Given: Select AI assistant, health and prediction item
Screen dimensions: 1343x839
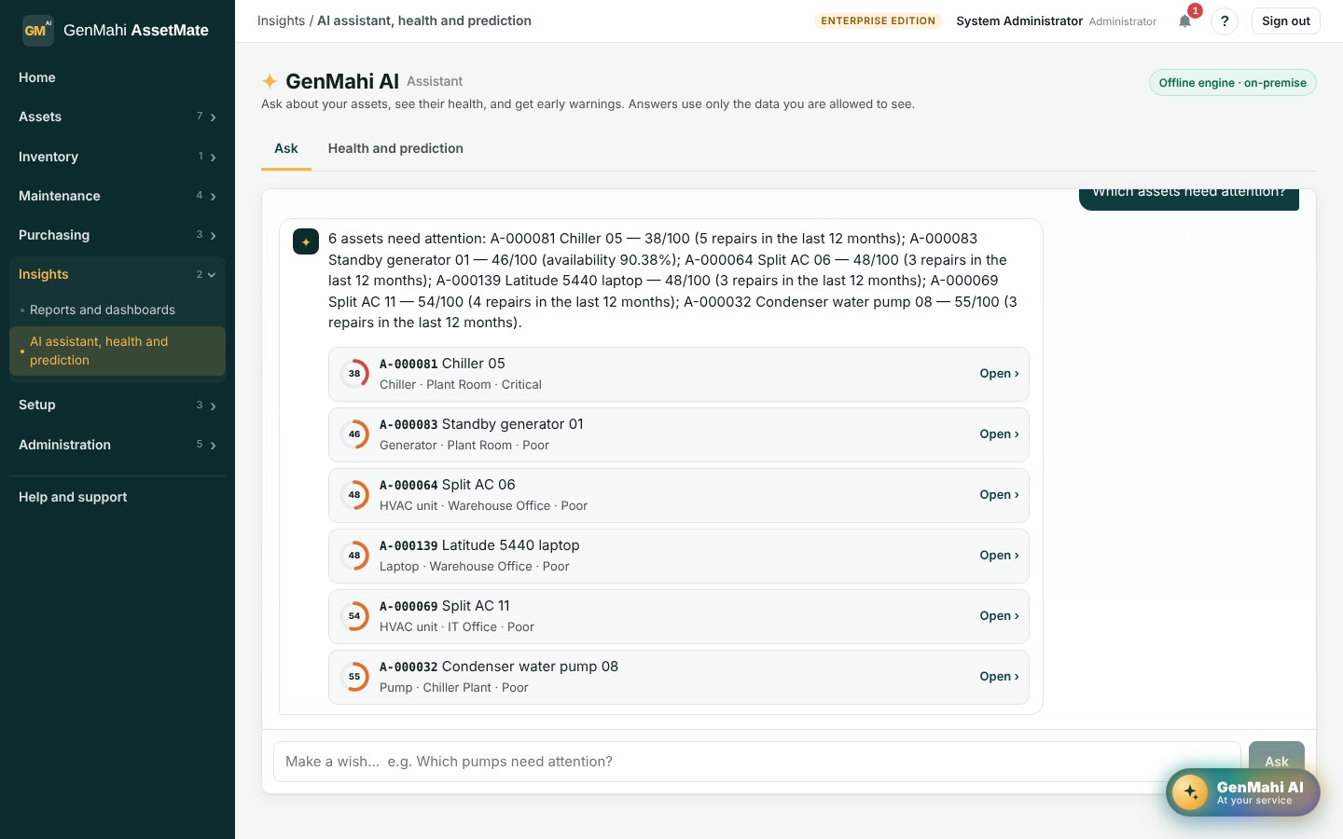Looking at the screenshot, I should [118, 351].
